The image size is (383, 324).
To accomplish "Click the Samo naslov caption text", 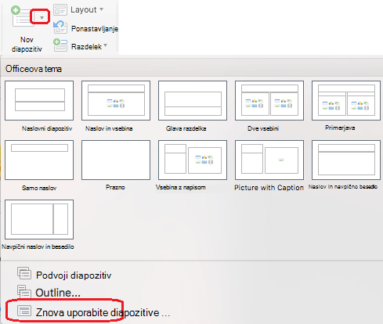I will click(x=39, y=188).
